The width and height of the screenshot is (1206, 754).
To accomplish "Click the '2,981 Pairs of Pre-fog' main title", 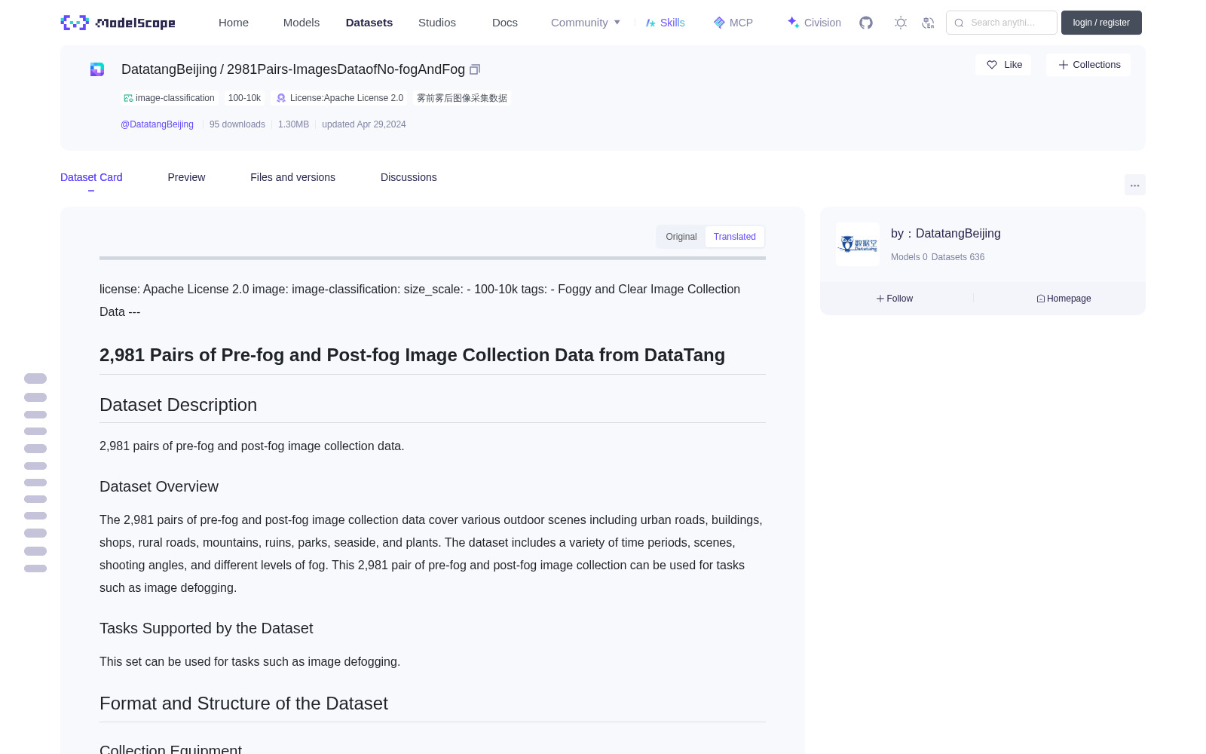I will point(412,355).
